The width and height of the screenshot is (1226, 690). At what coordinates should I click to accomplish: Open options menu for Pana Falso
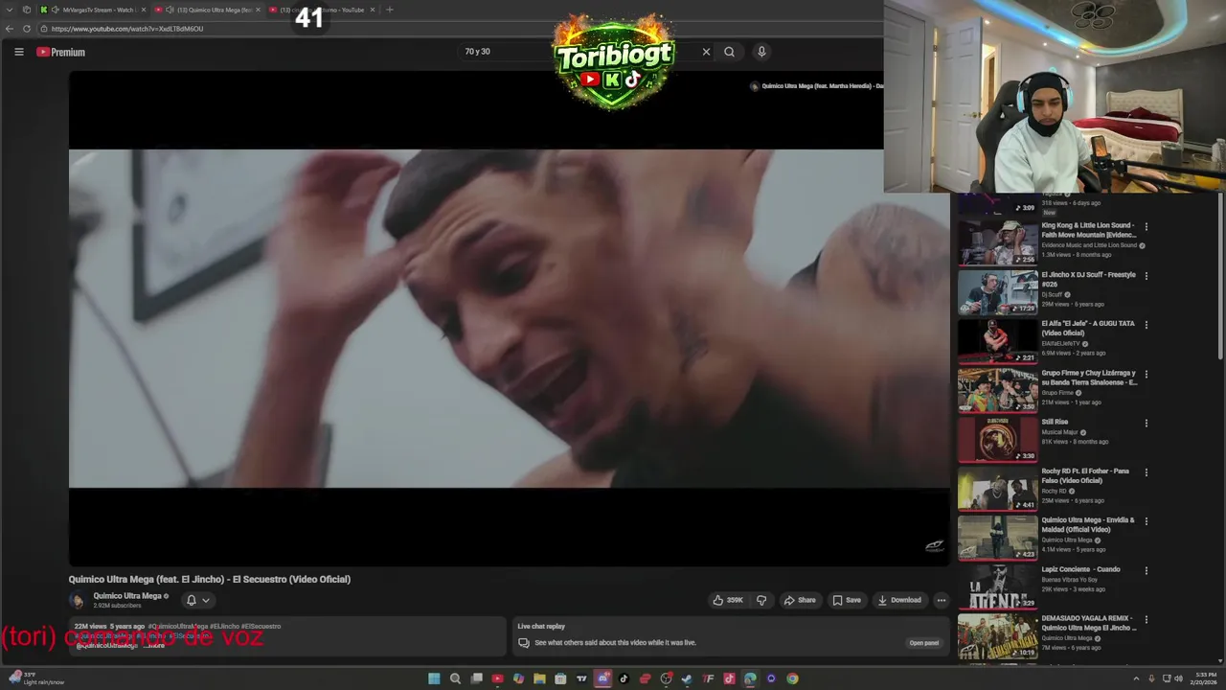(1146, 472)
